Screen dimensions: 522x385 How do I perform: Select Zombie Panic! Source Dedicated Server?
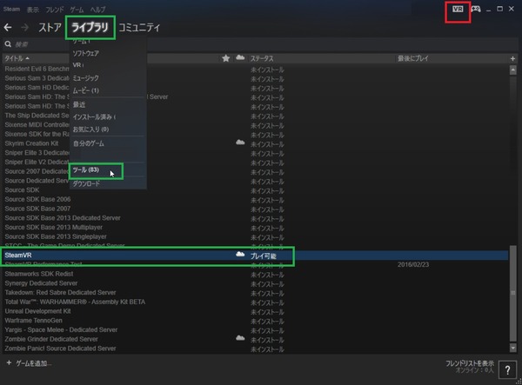(x=60, y=348)
